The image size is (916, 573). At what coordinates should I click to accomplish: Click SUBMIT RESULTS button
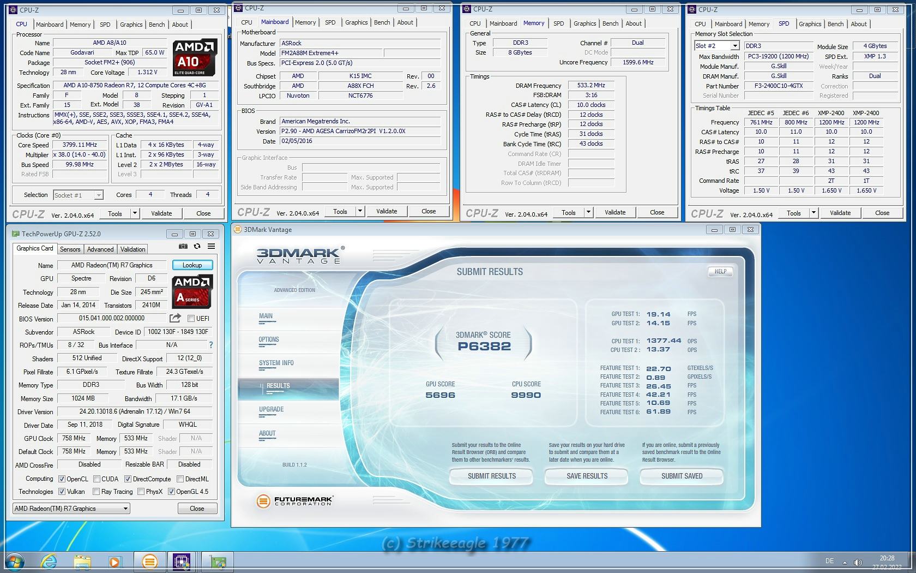(x=491, y=476)
